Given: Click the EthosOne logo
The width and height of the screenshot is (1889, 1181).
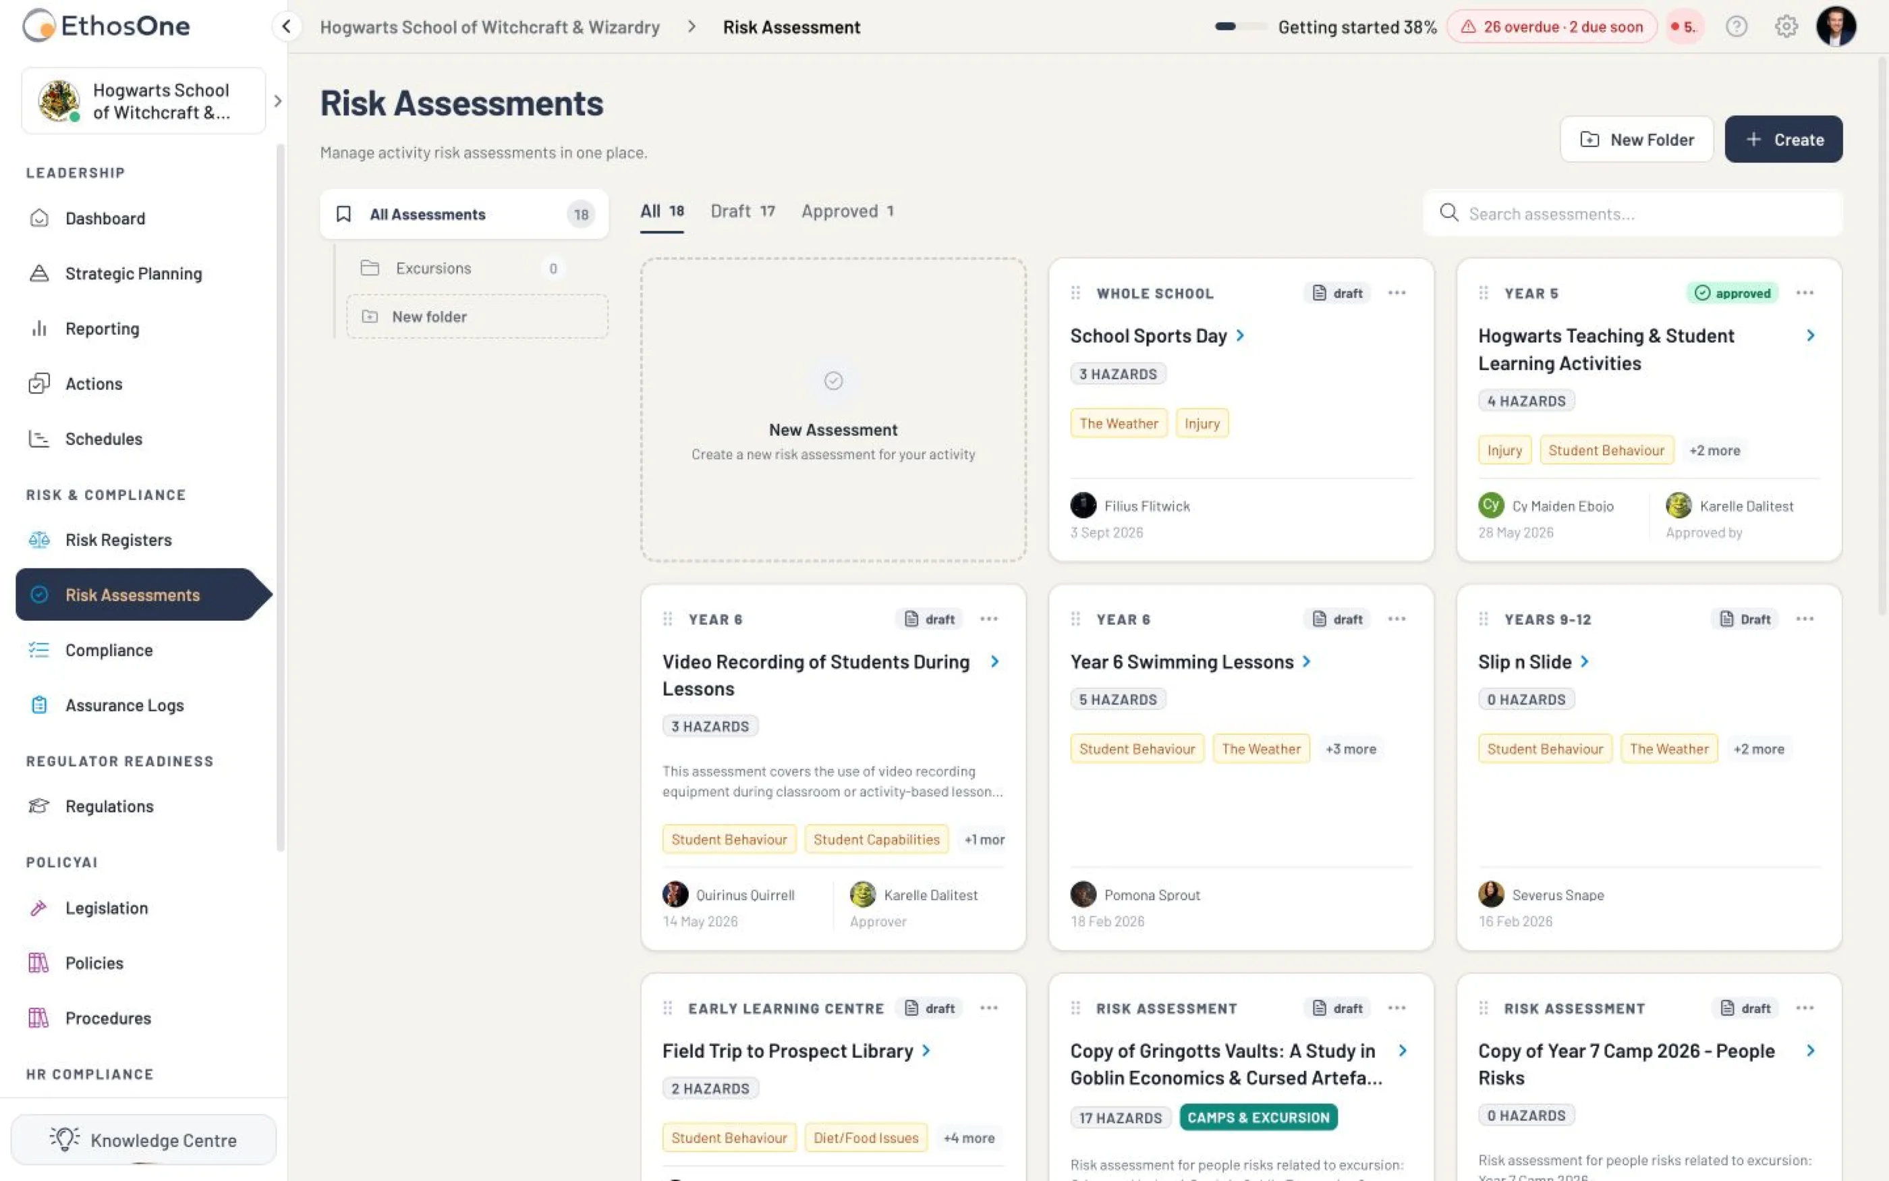Looking at the screenshot, I should (x=106, y=26).
